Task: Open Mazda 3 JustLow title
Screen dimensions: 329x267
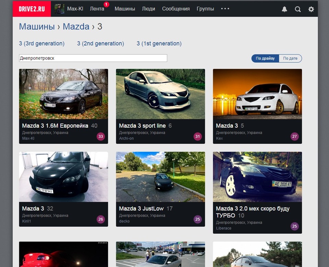Action: [x=141, y=208]
